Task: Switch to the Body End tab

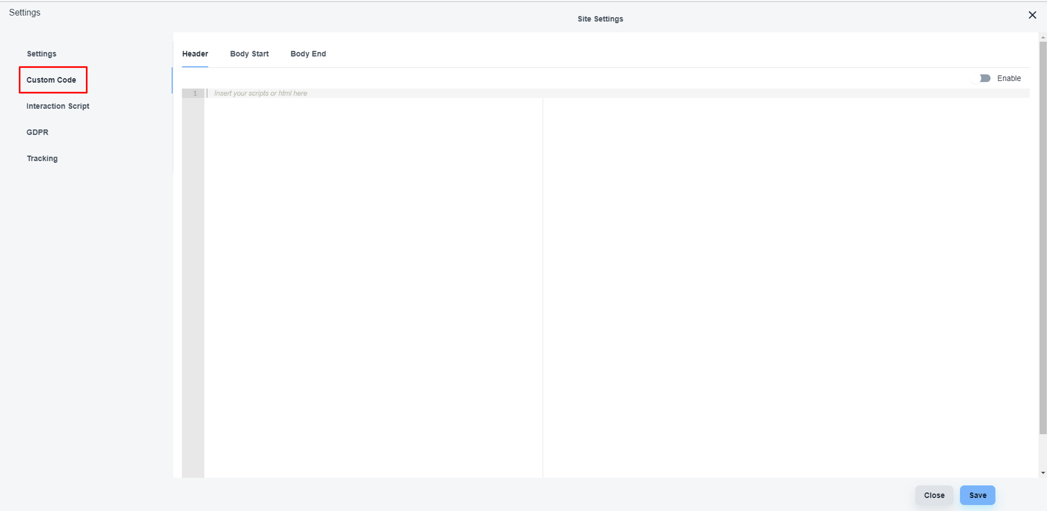Action: tap(308, 54)
